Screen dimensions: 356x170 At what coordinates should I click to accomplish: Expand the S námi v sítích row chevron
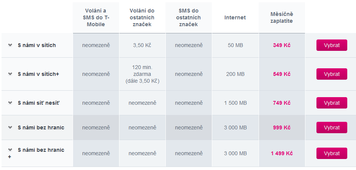coord(10,45)
